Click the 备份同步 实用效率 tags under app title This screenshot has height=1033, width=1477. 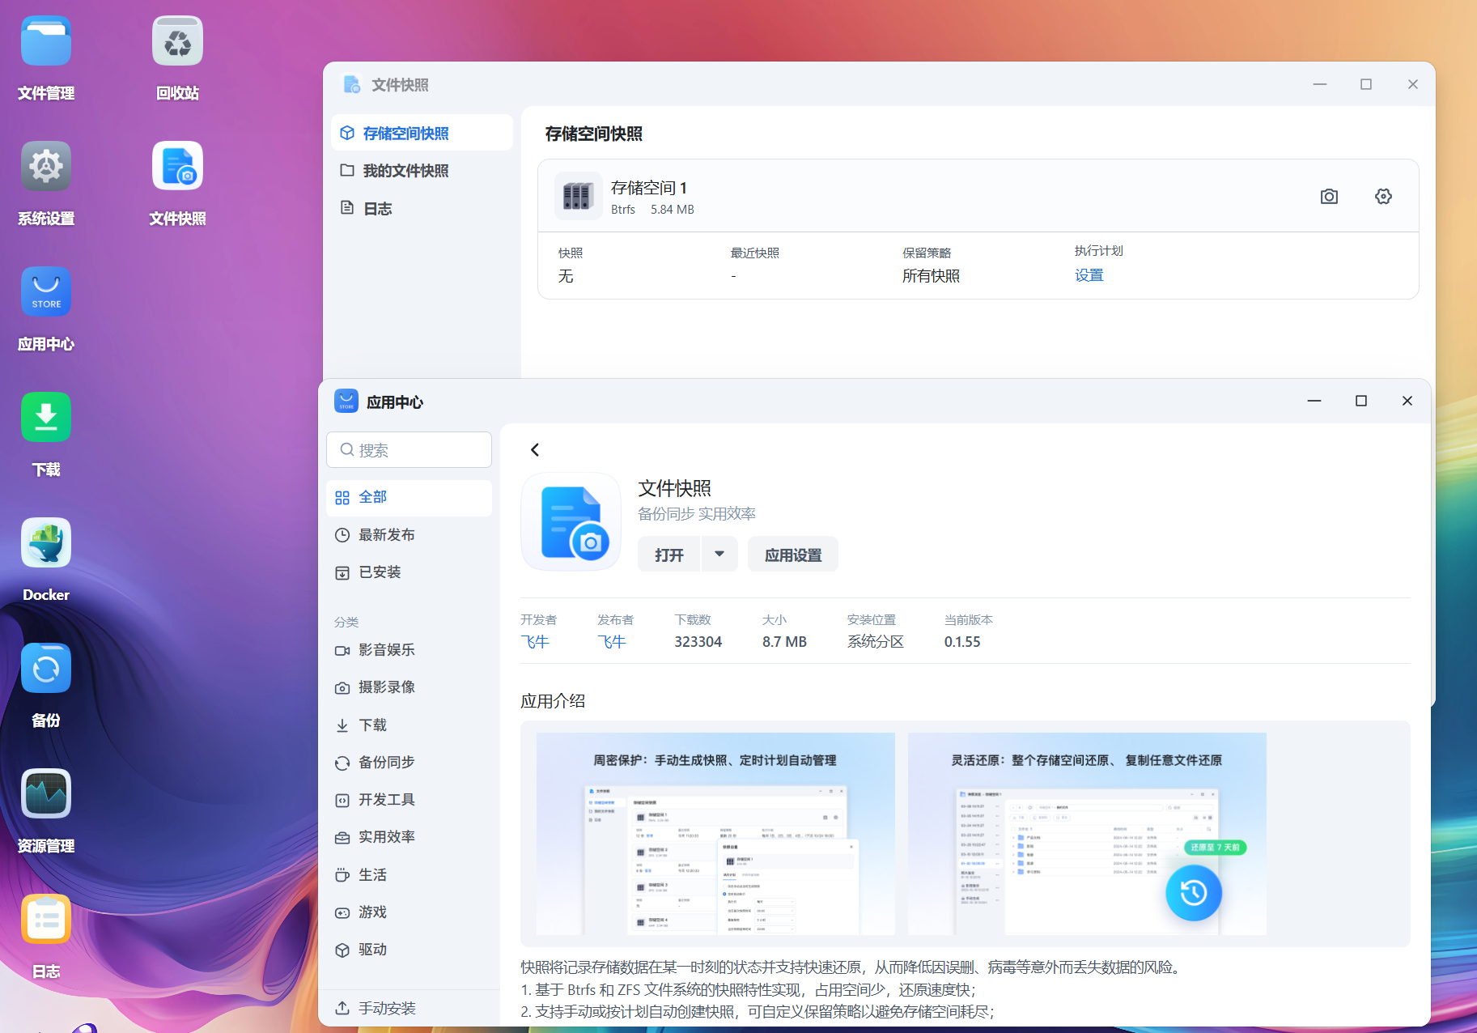click(697, 514)
